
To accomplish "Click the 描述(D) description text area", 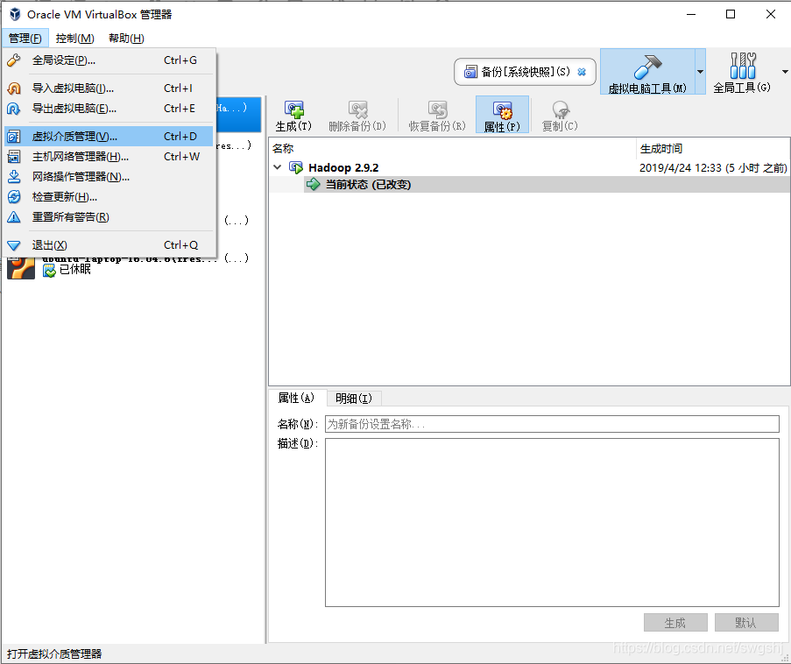I will point(552,522).
